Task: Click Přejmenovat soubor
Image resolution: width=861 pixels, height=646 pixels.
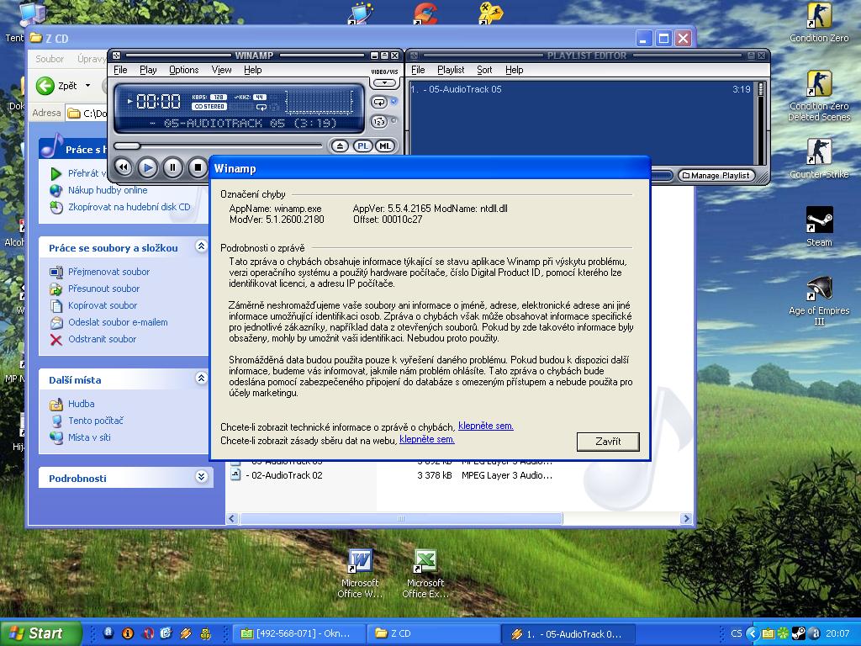Action: coord(108,272)
